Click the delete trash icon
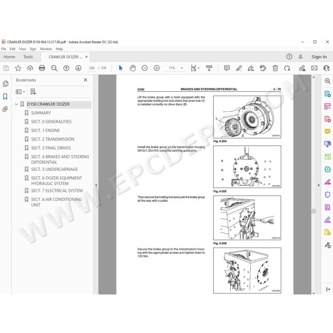This screenshot has height=333, width=333. point(275,68)
